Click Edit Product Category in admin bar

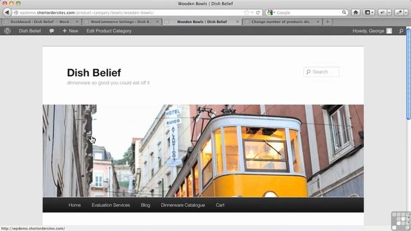click(x=109, y=31)
